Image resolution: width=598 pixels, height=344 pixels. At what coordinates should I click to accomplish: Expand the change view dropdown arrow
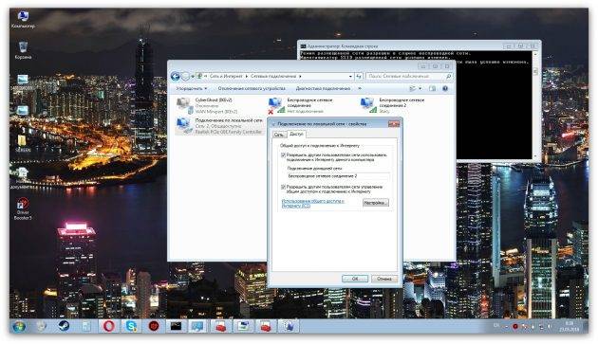coord(420,88)
